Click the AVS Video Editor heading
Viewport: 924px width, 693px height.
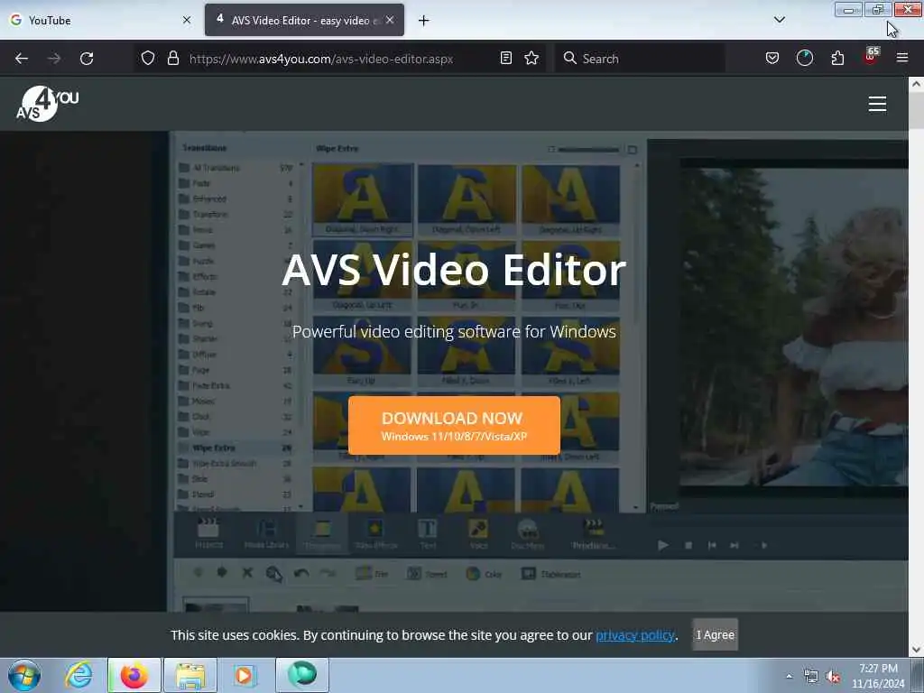pyautogui.click(x=454, y=270)
